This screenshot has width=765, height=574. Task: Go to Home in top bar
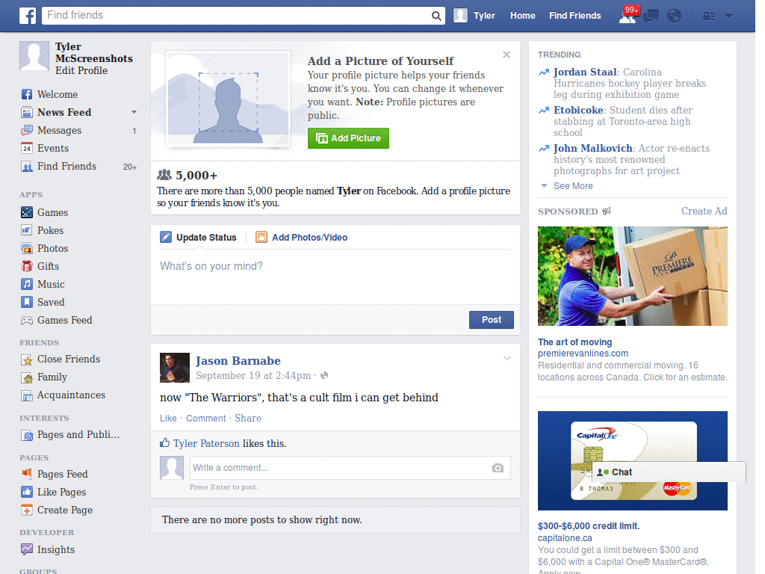(x=522, y=16)
